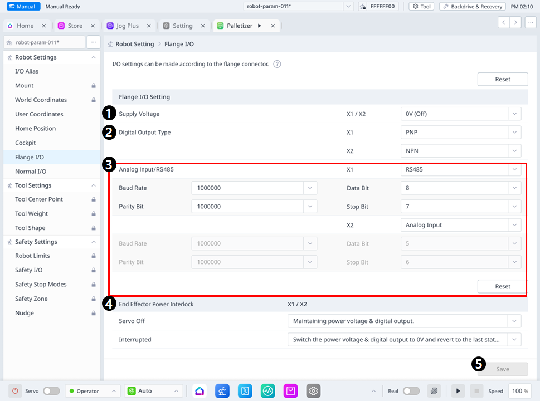Switch to the Jog Plus tab

127,26
